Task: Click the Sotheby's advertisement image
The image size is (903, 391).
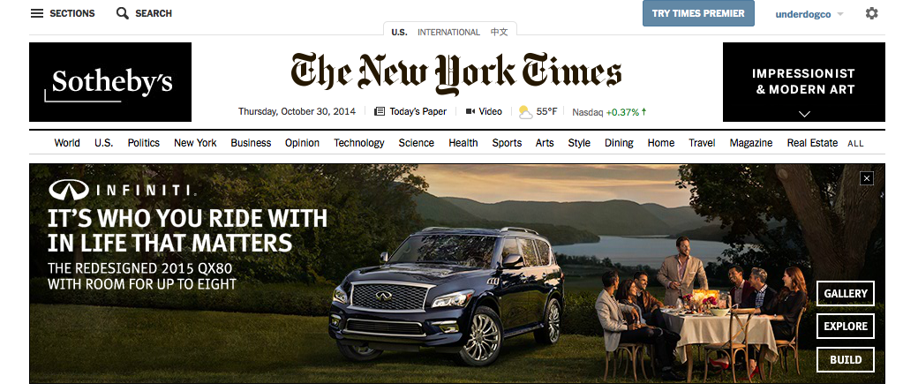Action: pyautogui.click(x=110, y=82)
